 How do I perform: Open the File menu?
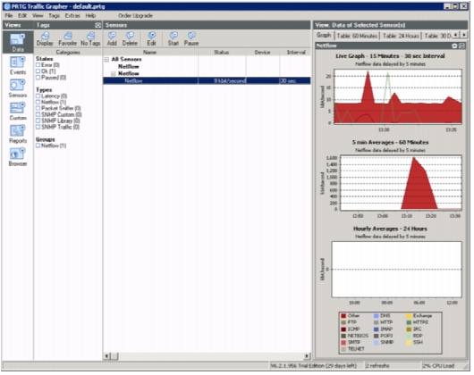9,15
